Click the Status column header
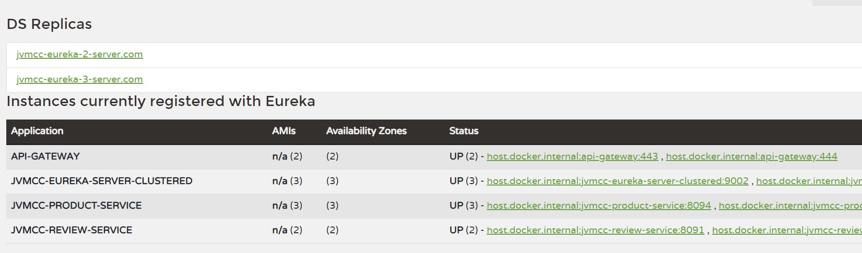Screen dimensions: 862x253 pyautogui.click(x=464, y=131)
